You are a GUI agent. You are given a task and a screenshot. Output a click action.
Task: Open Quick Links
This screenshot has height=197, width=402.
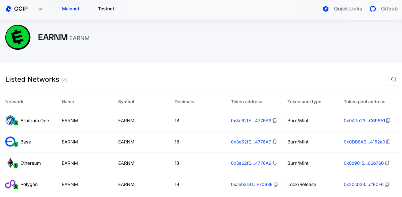348,9
